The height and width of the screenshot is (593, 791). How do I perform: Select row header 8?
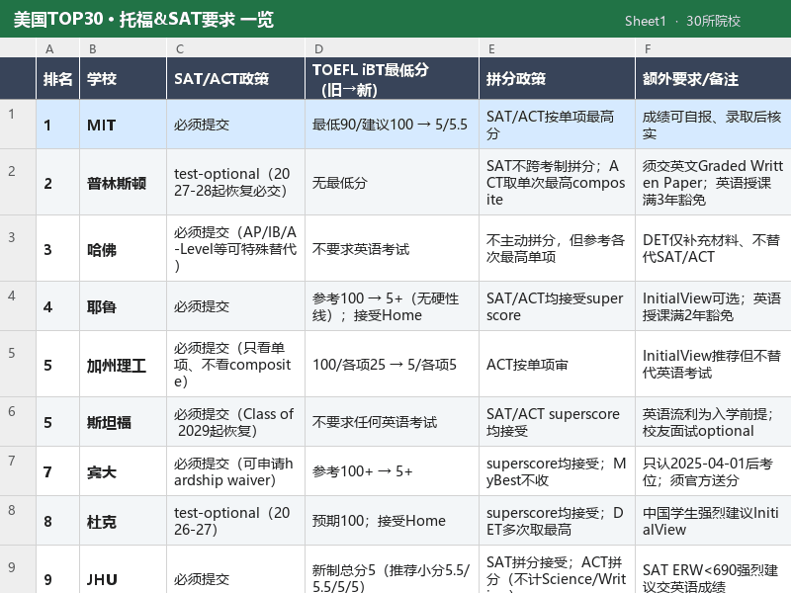coord(18,521)
